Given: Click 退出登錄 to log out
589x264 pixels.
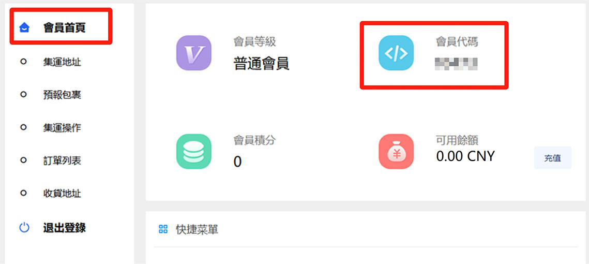Looking at the screenshot, I should (x=64, y=228).
